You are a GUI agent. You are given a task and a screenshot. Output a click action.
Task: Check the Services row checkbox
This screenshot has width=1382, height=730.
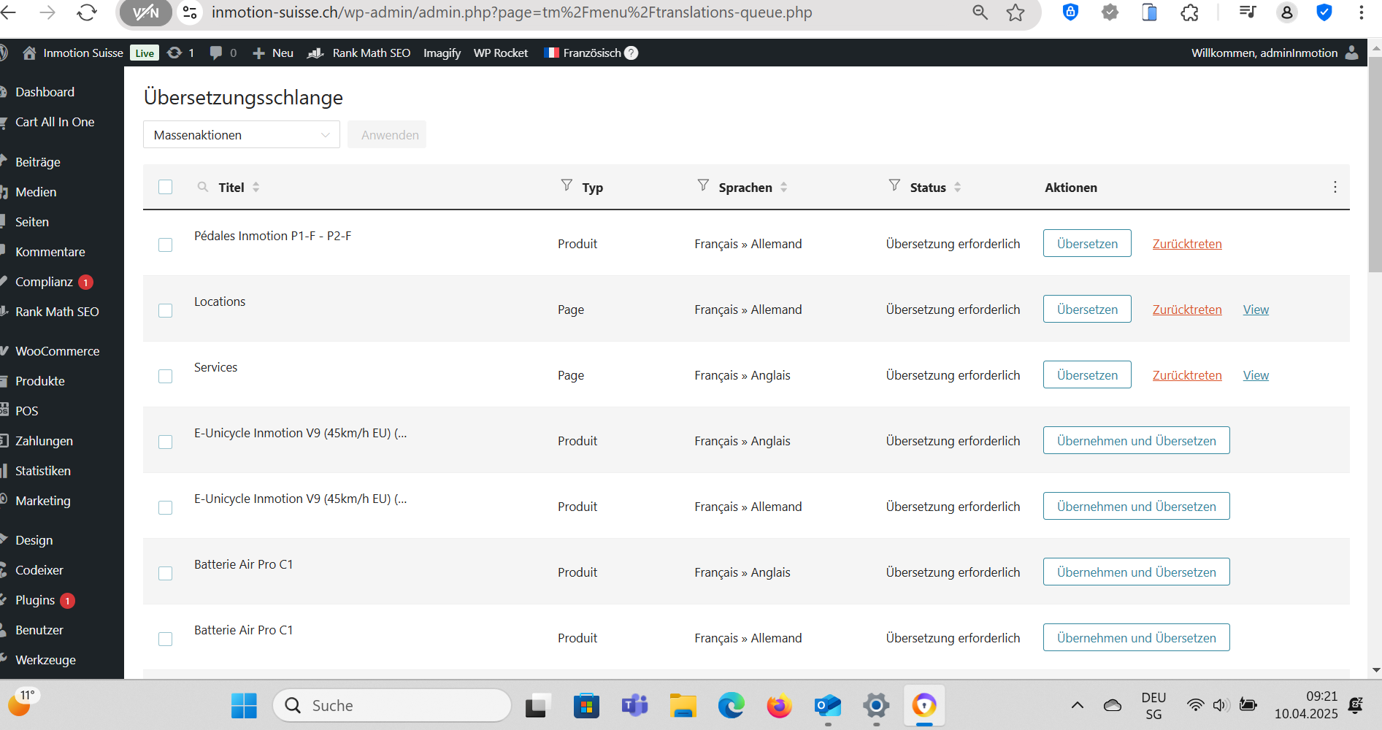point(166,376)
